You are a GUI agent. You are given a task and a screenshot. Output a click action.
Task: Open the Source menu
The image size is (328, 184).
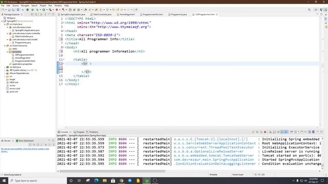(15, 6)
